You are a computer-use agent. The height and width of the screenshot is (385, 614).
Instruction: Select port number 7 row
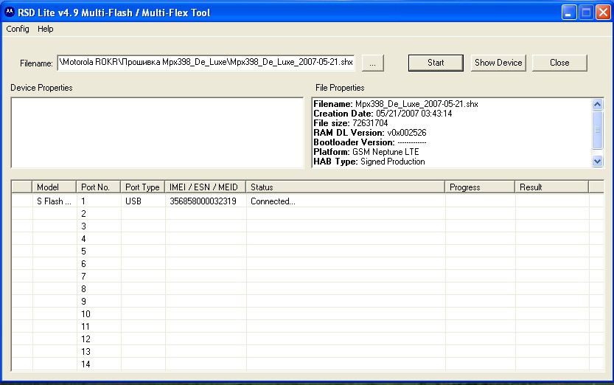point(308,276)
